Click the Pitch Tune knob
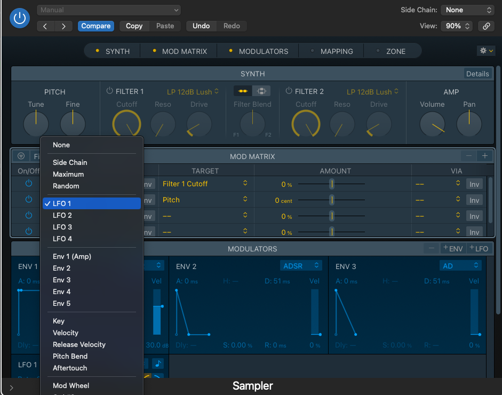 tap(36, 124)
